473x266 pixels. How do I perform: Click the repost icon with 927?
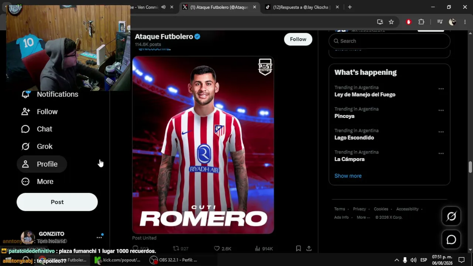click(176, 249)
